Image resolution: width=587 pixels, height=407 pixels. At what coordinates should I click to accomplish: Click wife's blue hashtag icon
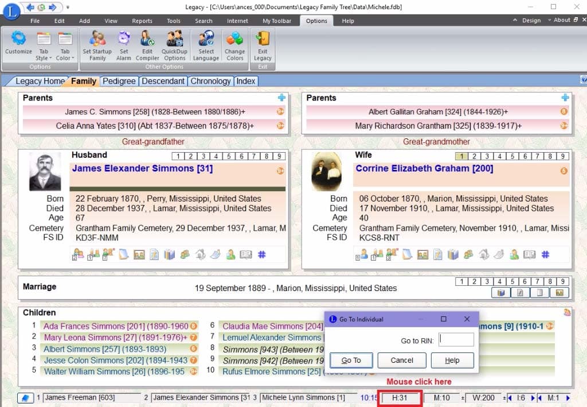(x=546, y=254)
